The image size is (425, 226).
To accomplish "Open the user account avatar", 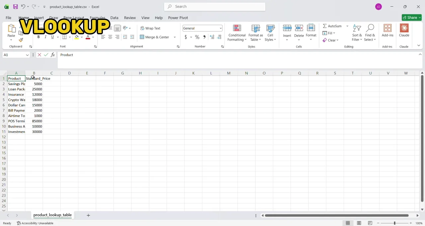I will 379,7.
